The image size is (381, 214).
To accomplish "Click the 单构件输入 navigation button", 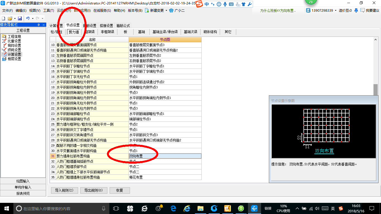I will click(23, 187).
